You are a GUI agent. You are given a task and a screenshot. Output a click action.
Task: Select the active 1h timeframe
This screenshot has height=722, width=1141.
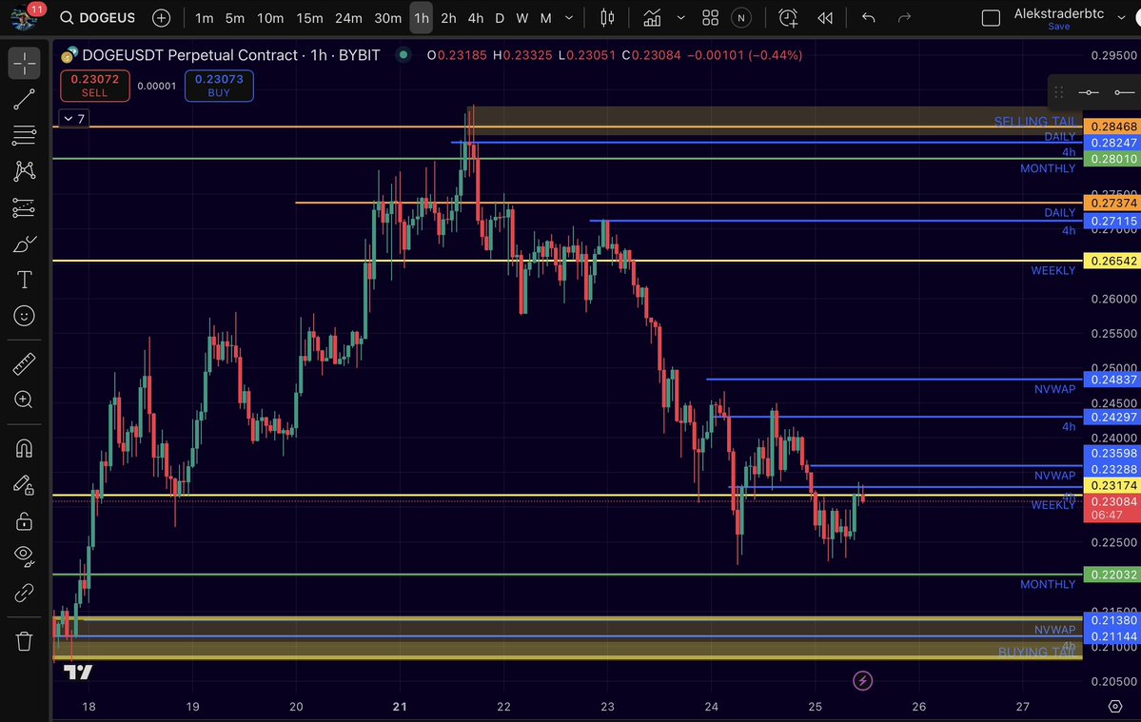[x=422, y=18]
